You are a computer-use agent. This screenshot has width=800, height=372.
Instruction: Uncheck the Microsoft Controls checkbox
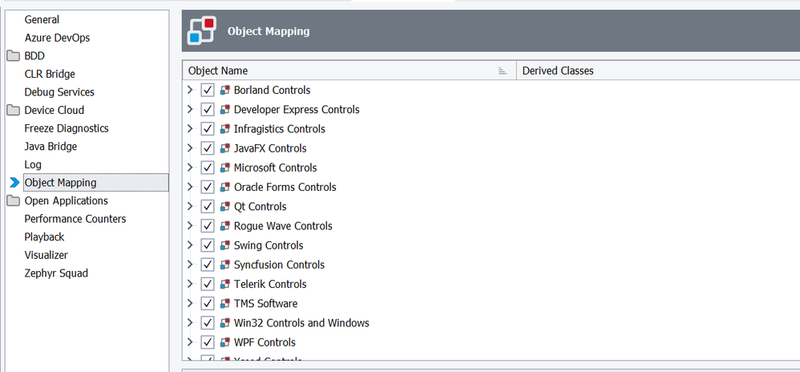tap(208, 168)
